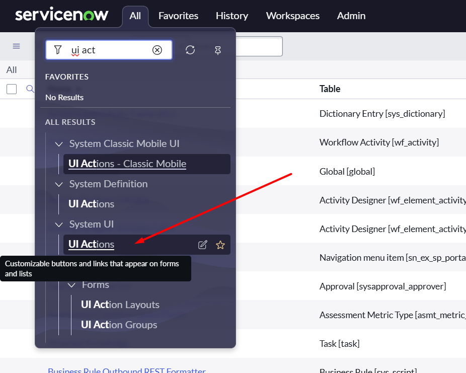Viewport: 466px width, 373px height.
Task: Pin the All menu open
Action: (218, 50)
